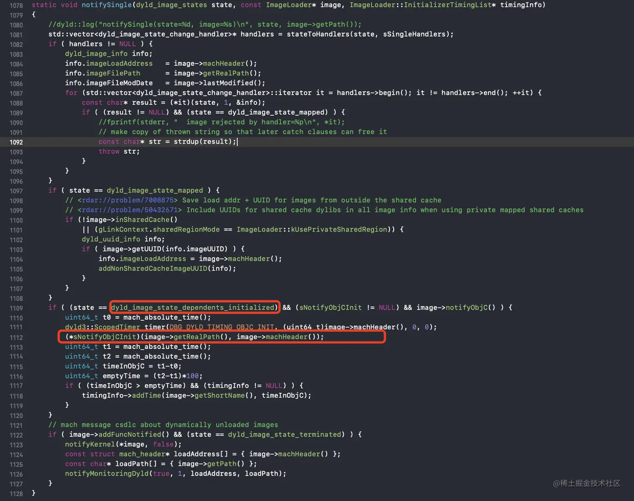Click the throw keyword on line 1093
Image resolution: width=634 pixels, height=501 pixels.
click(109, 152)
